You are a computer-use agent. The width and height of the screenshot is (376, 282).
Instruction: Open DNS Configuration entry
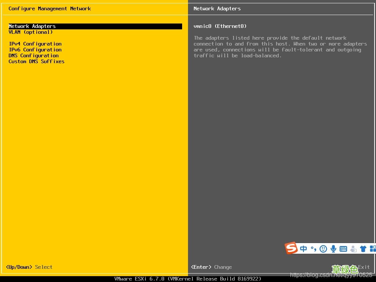pos(34,56)
